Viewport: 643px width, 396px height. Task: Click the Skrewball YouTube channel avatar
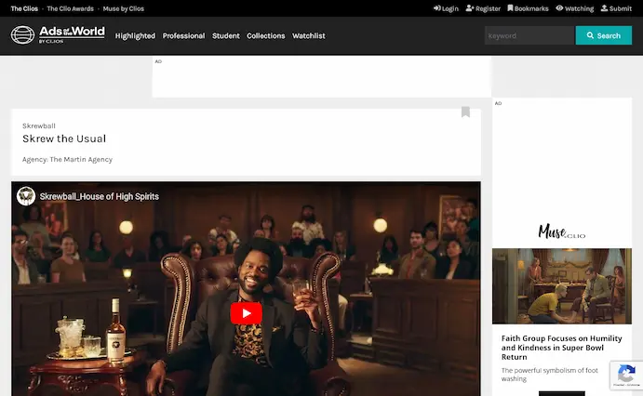click(x=26, y=196)
